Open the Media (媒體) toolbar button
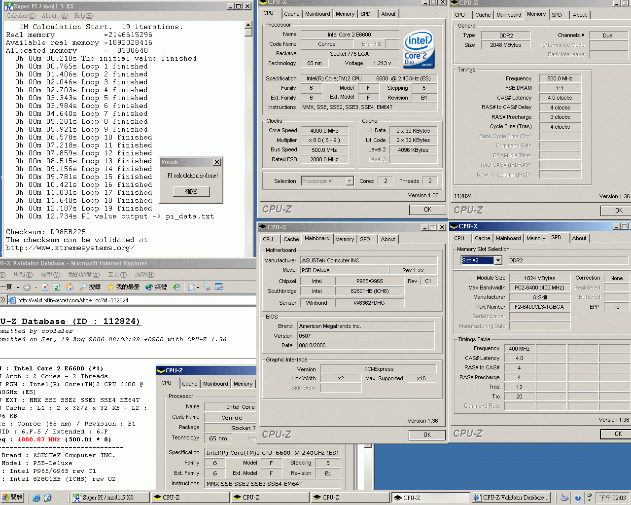 (156, 287)
